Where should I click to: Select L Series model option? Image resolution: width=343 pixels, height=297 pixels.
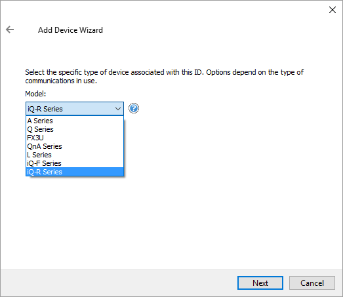click(75, 155)
